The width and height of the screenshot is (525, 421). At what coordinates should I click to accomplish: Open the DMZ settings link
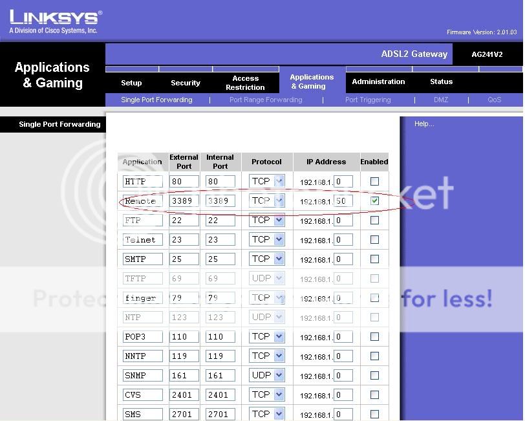pos(441,100)
